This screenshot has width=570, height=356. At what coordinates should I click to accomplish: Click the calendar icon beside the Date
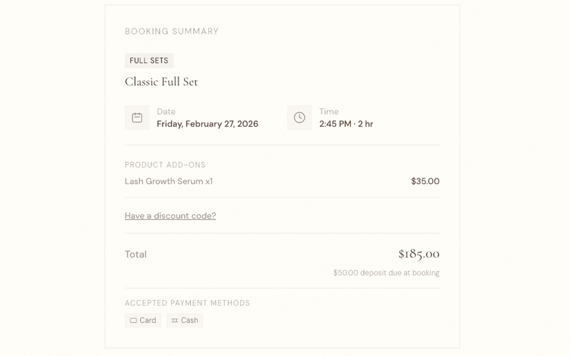point(137,117)
